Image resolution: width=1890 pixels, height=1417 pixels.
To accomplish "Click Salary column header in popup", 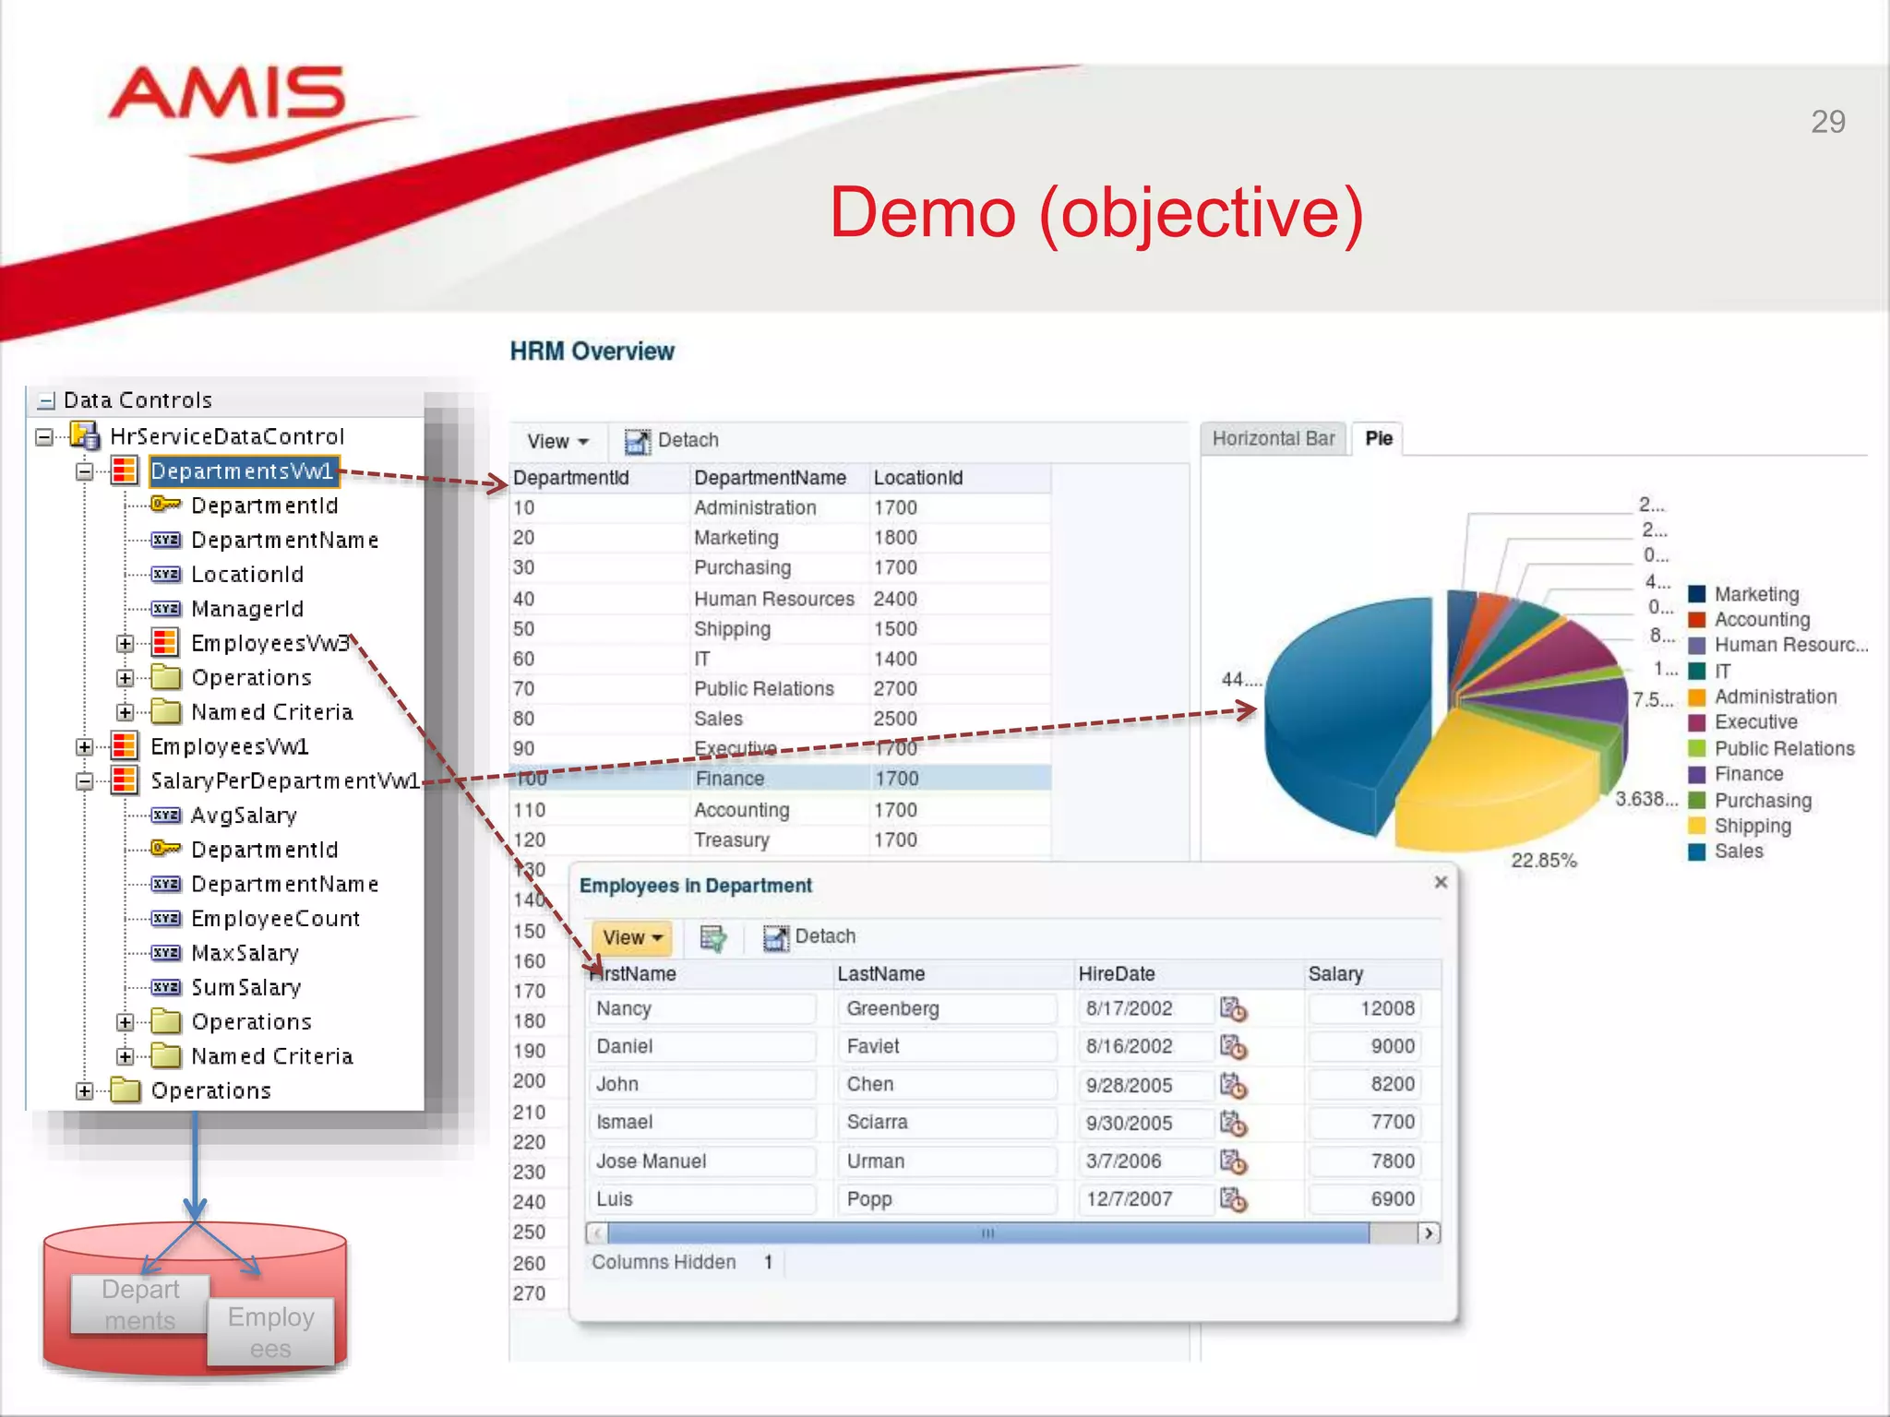I will [1373, 974].
